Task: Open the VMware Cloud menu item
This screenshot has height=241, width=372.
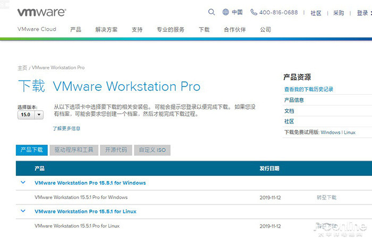Action: [37, 29]
